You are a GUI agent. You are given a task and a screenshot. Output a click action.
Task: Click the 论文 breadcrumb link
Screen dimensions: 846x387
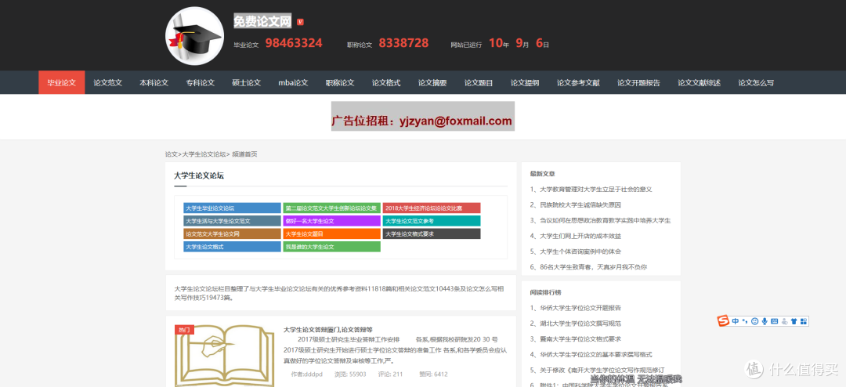click(171, 154)
